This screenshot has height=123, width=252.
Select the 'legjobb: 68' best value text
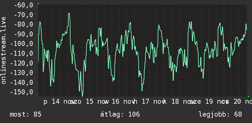[220, 114]
